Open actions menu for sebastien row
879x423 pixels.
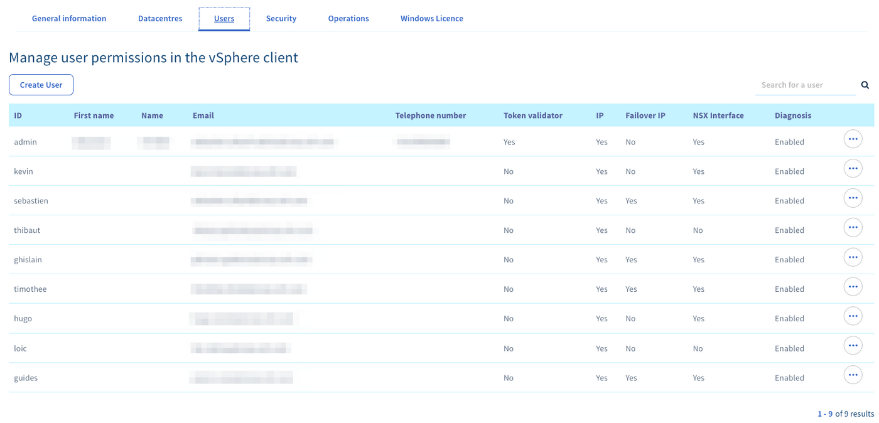click(x=853, y=198)
